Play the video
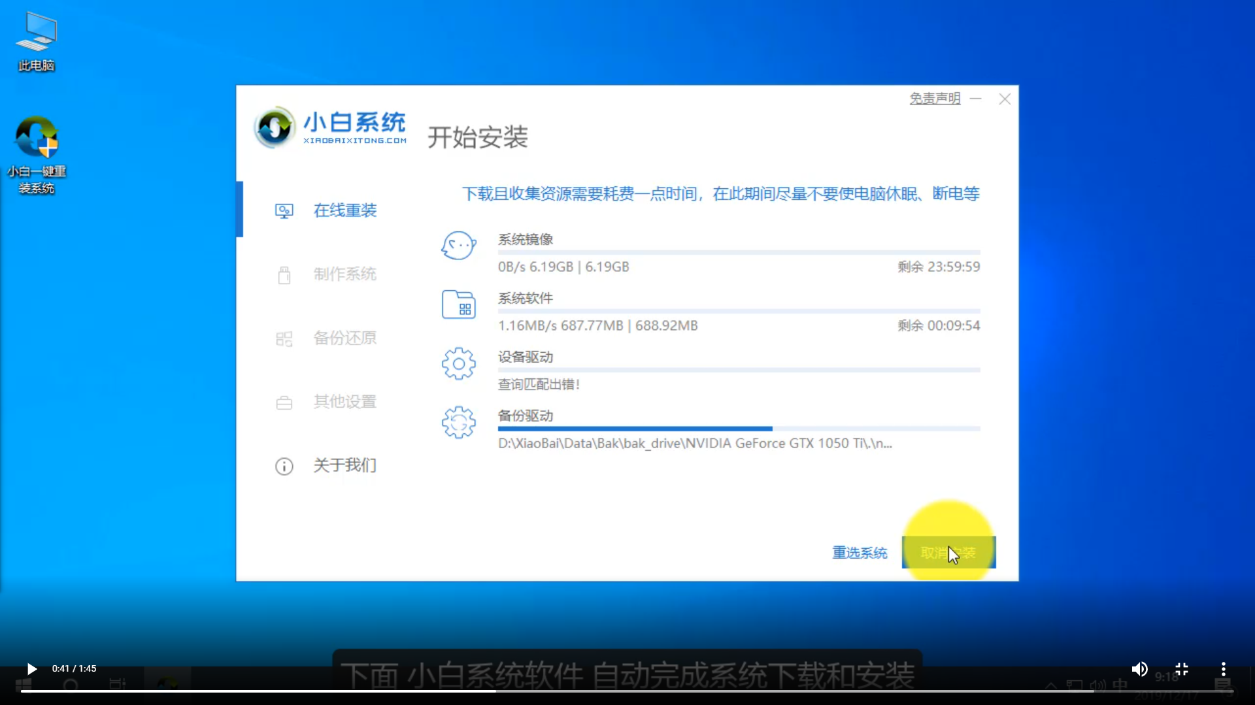 pos(31,668)
